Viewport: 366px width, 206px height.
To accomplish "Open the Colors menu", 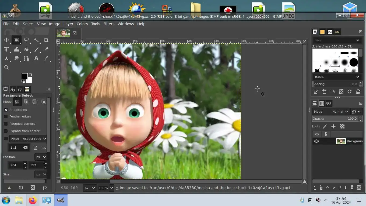I will [x=82, y=24].
